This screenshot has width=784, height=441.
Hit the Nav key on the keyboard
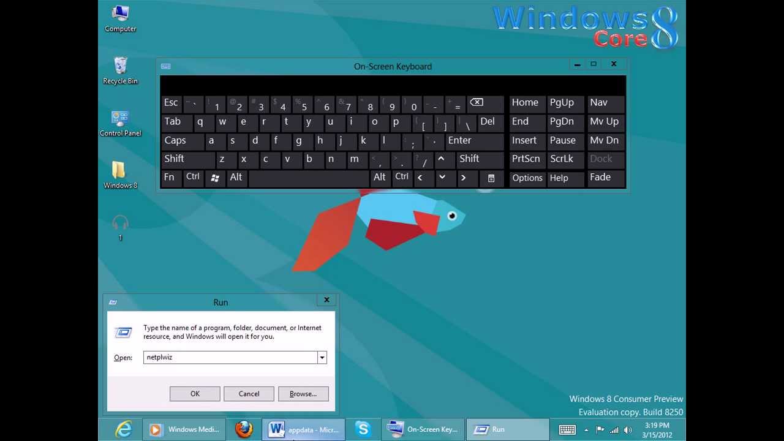(606, 104)
